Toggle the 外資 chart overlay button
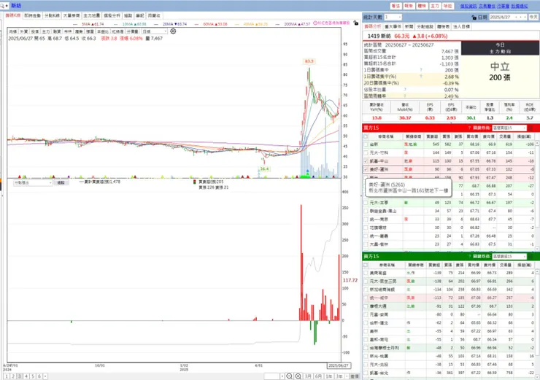Image resolution: width=540 pixels, height=380 pixels. (24, 31)
